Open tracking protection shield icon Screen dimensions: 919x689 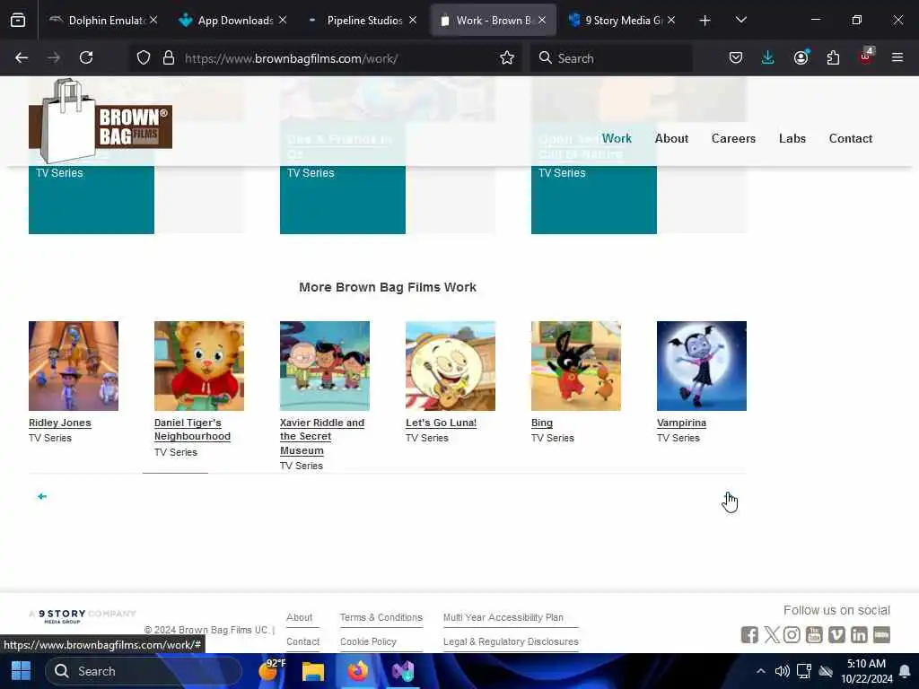tap(144, 57)
